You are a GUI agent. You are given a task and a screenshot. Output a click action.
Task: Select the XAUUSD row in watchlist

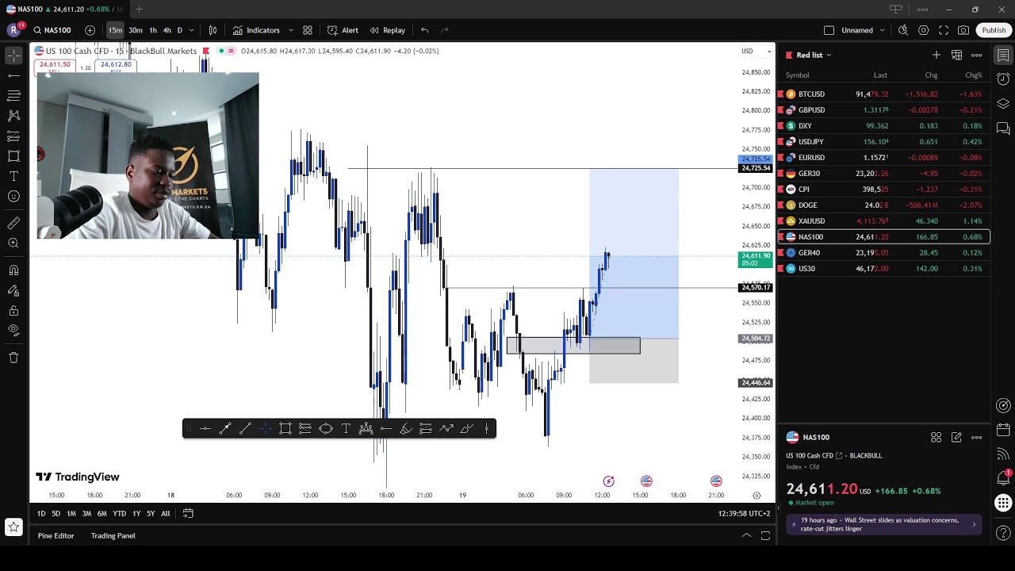883,220
